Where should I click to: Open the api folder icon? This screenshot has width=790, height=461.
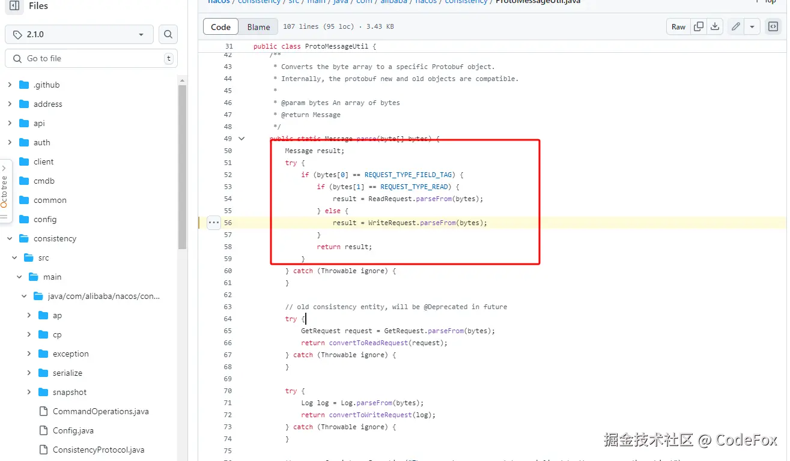(24, 123)
